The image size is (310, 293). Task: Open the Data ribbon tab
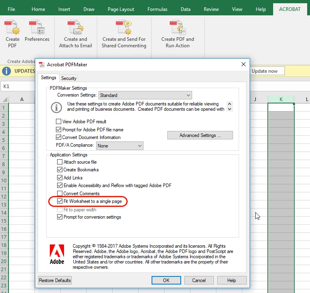click(186, 9)
